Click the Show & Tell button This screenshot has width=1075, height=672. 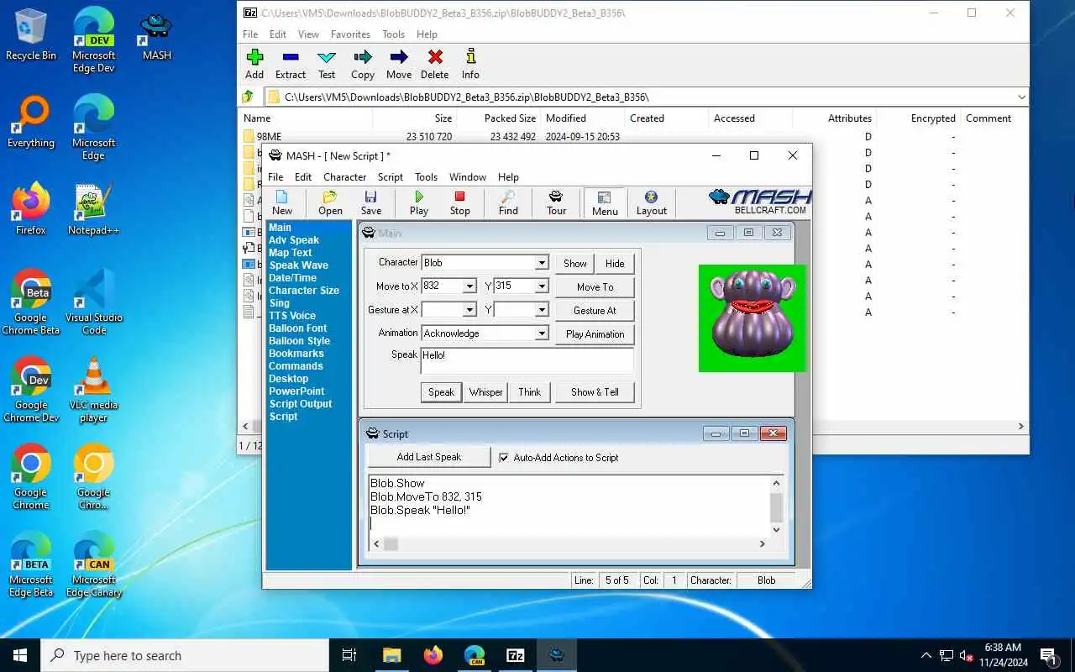[595, 392]
